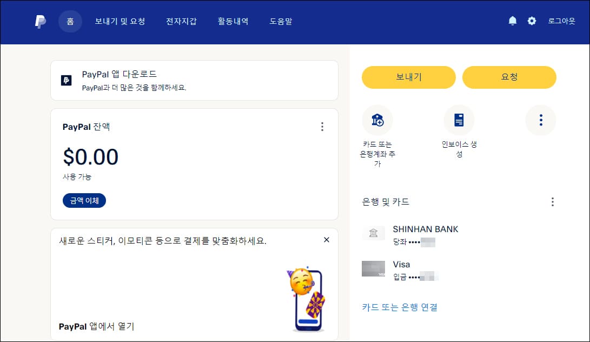
Task: Select the invoice creation (인보이스 생성) icon
Action: click(x=459, y=120)
